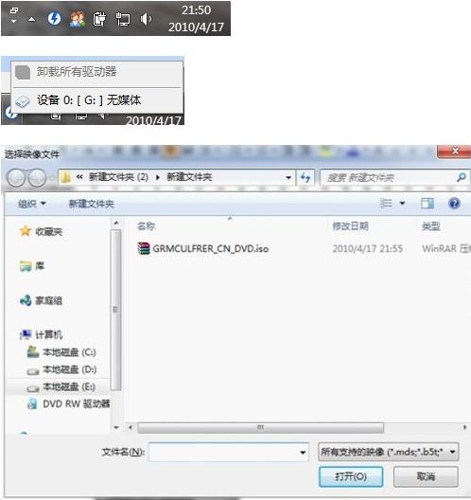The height and width of the screenshot is (500, 471).
Task: Click the navigation pane scroll up arrow
Action: pyautogui.click(x=116, y=223)
